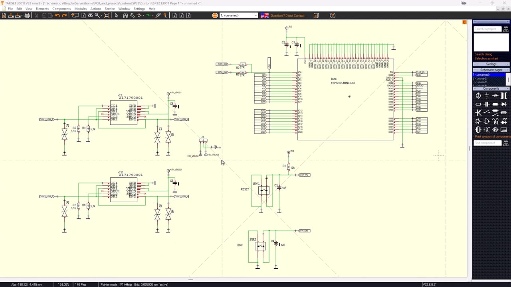Pick the resistor symbol in Components palette
511x287 pixels.
tap(478, 104)
